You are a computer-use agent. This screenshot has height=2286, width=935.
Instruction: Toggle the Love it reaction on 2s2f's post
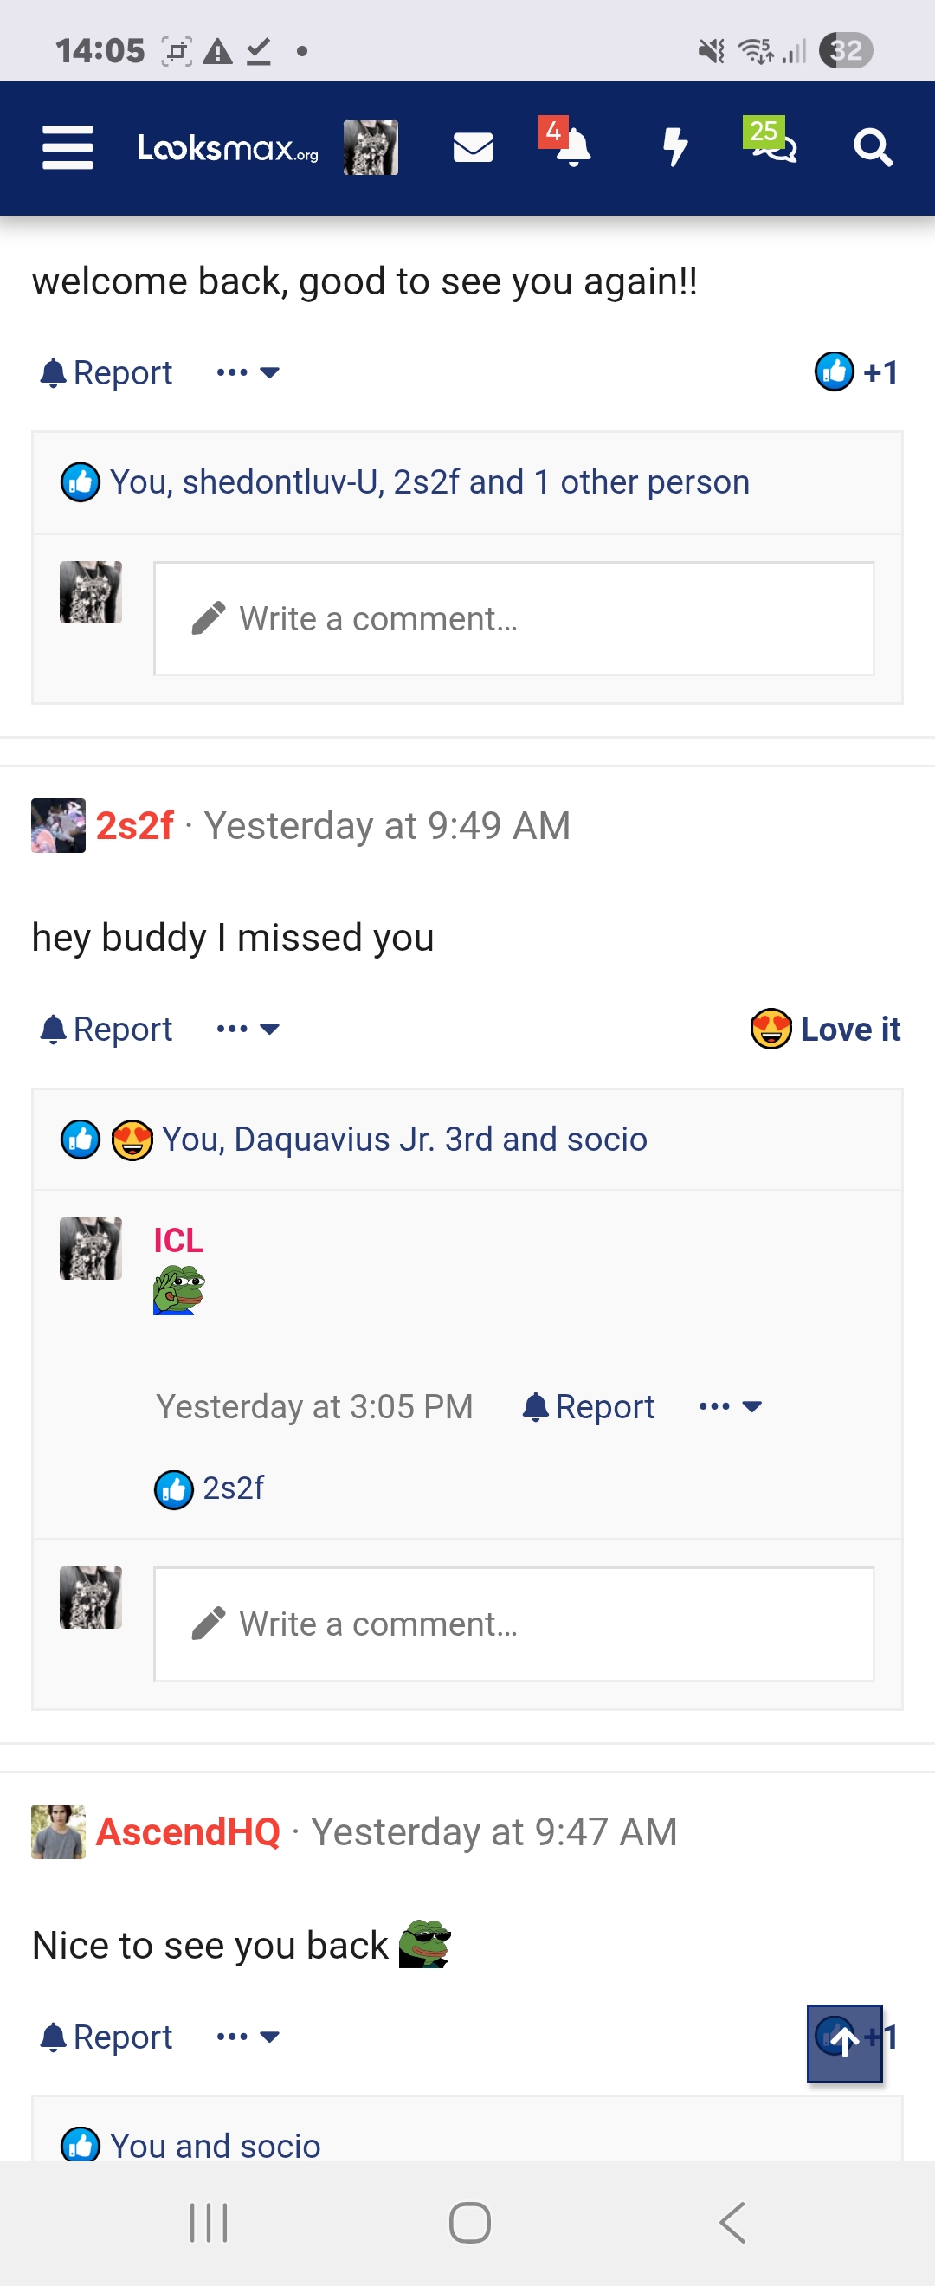825,1030
